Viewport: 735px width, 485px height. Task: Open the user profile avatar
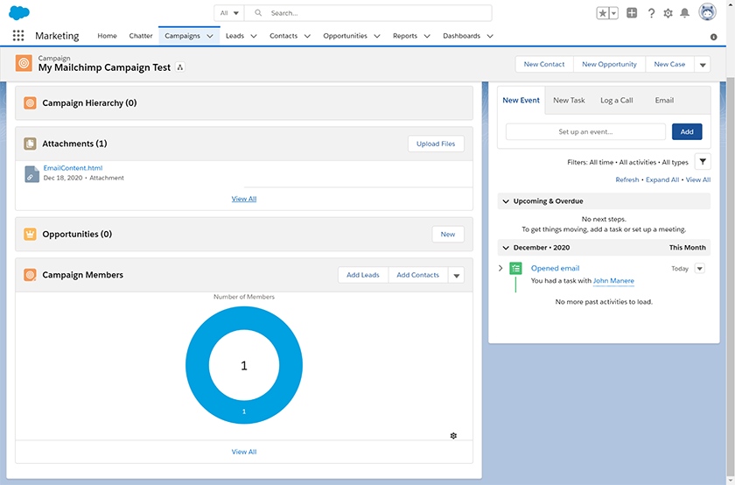pos(707,12)
